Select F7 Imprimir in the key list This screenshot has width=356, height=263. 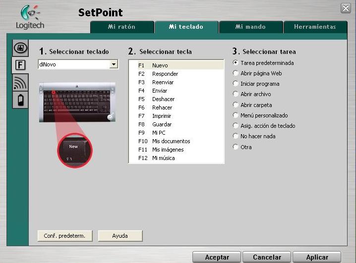162,116
